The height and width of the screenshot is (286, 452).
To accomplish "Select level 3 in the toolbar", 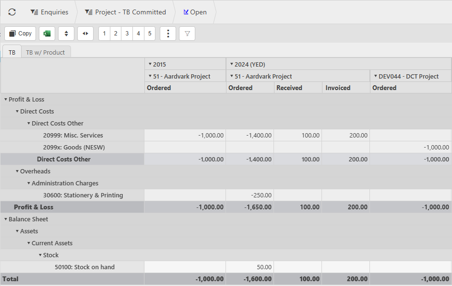I will [x=127, y=34].
